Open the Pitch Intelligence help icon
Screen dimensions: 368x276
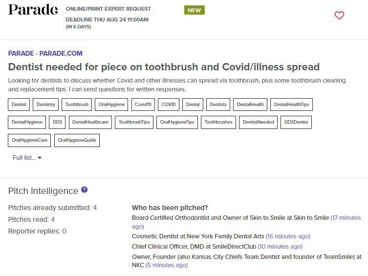pyautogui.click(x=85, y=190)
